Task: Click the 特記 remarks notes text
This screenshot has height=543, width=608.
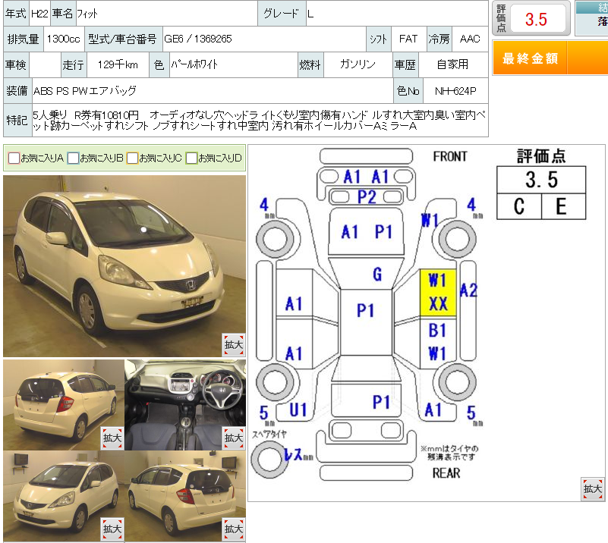Action: (260, 121)
